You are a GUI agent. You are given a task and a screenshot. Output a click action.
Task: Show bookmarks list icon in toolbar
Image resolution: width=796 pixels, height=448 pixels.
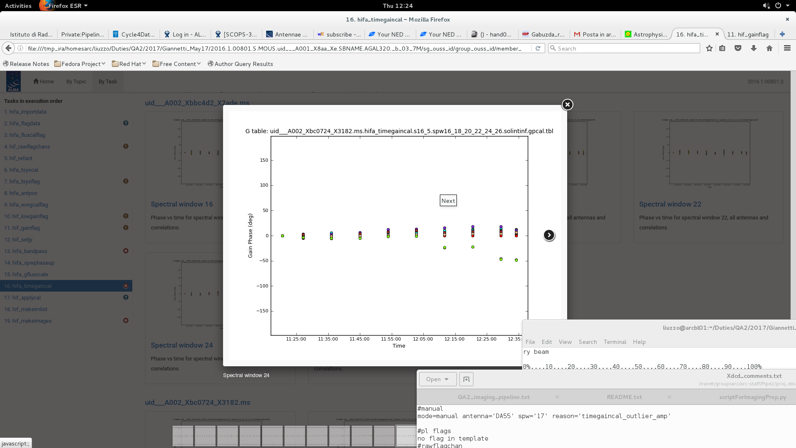point(722,49)
